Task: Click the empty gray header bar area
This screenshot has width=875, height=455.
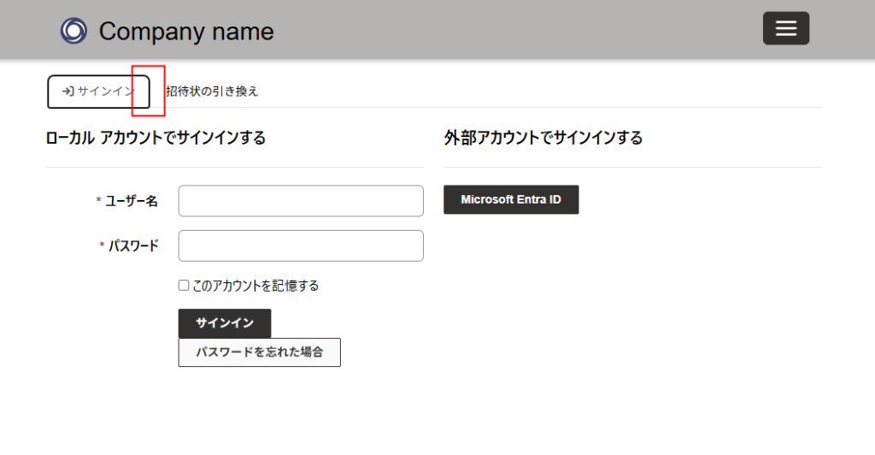Action: 513,30
